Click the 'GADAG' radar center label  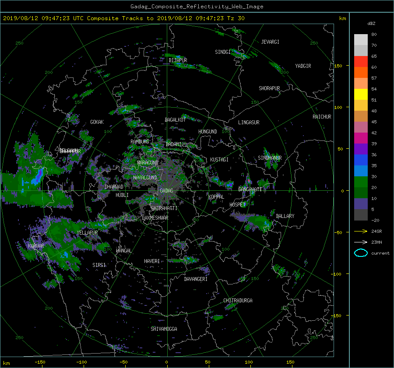pyautogui.click(x=166, y=191)
